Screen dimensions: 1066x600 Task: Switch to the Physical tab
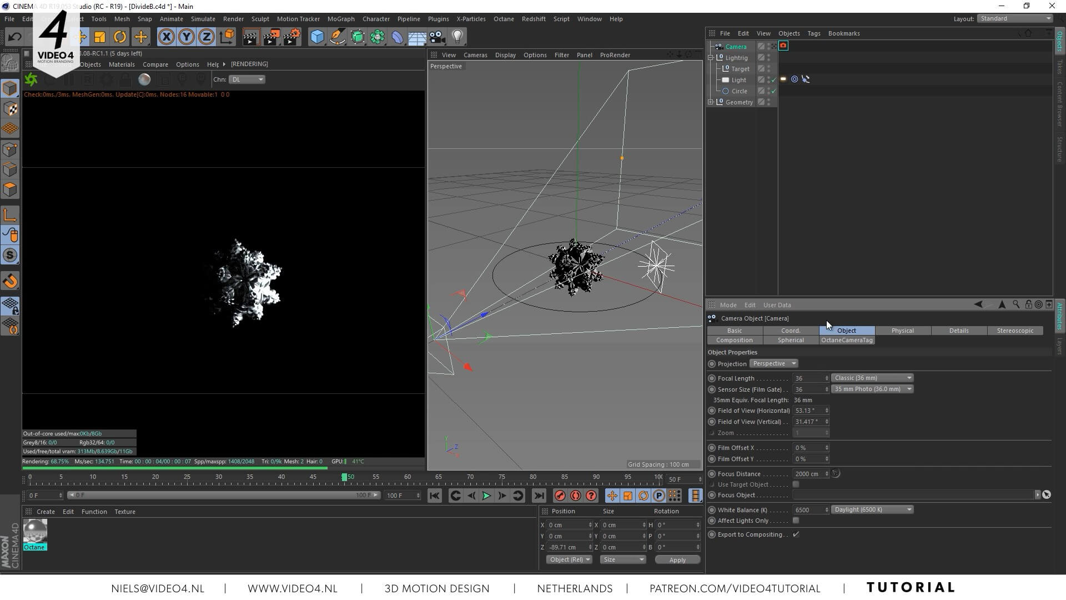902,331
